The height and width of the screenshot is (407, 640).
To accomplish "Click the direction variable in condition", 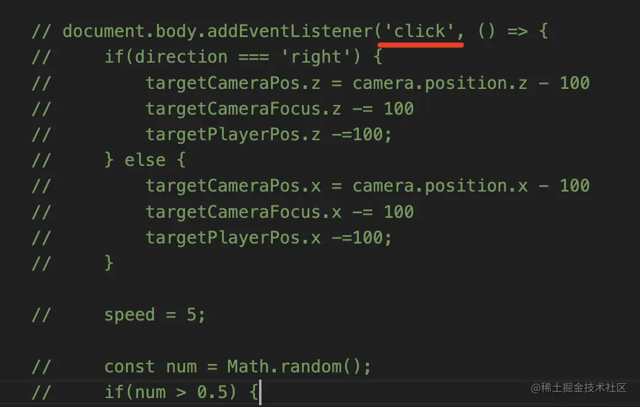I will coord(181,57).
